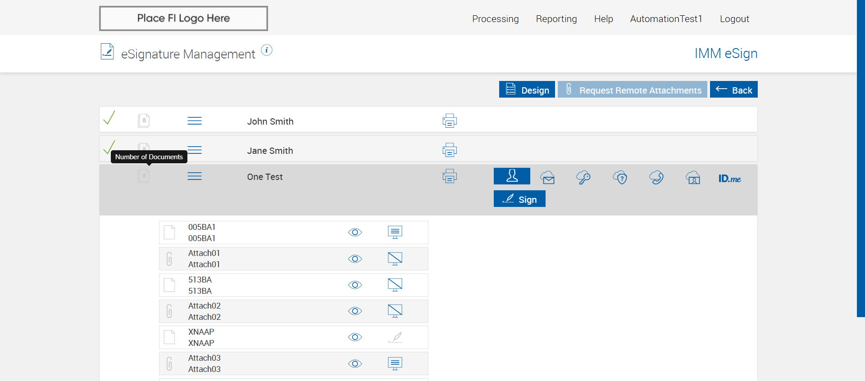The height and width of the screenshot is (381, 865).
Task: Preview Attach01 with eye icon
Action: coord(355,259)
